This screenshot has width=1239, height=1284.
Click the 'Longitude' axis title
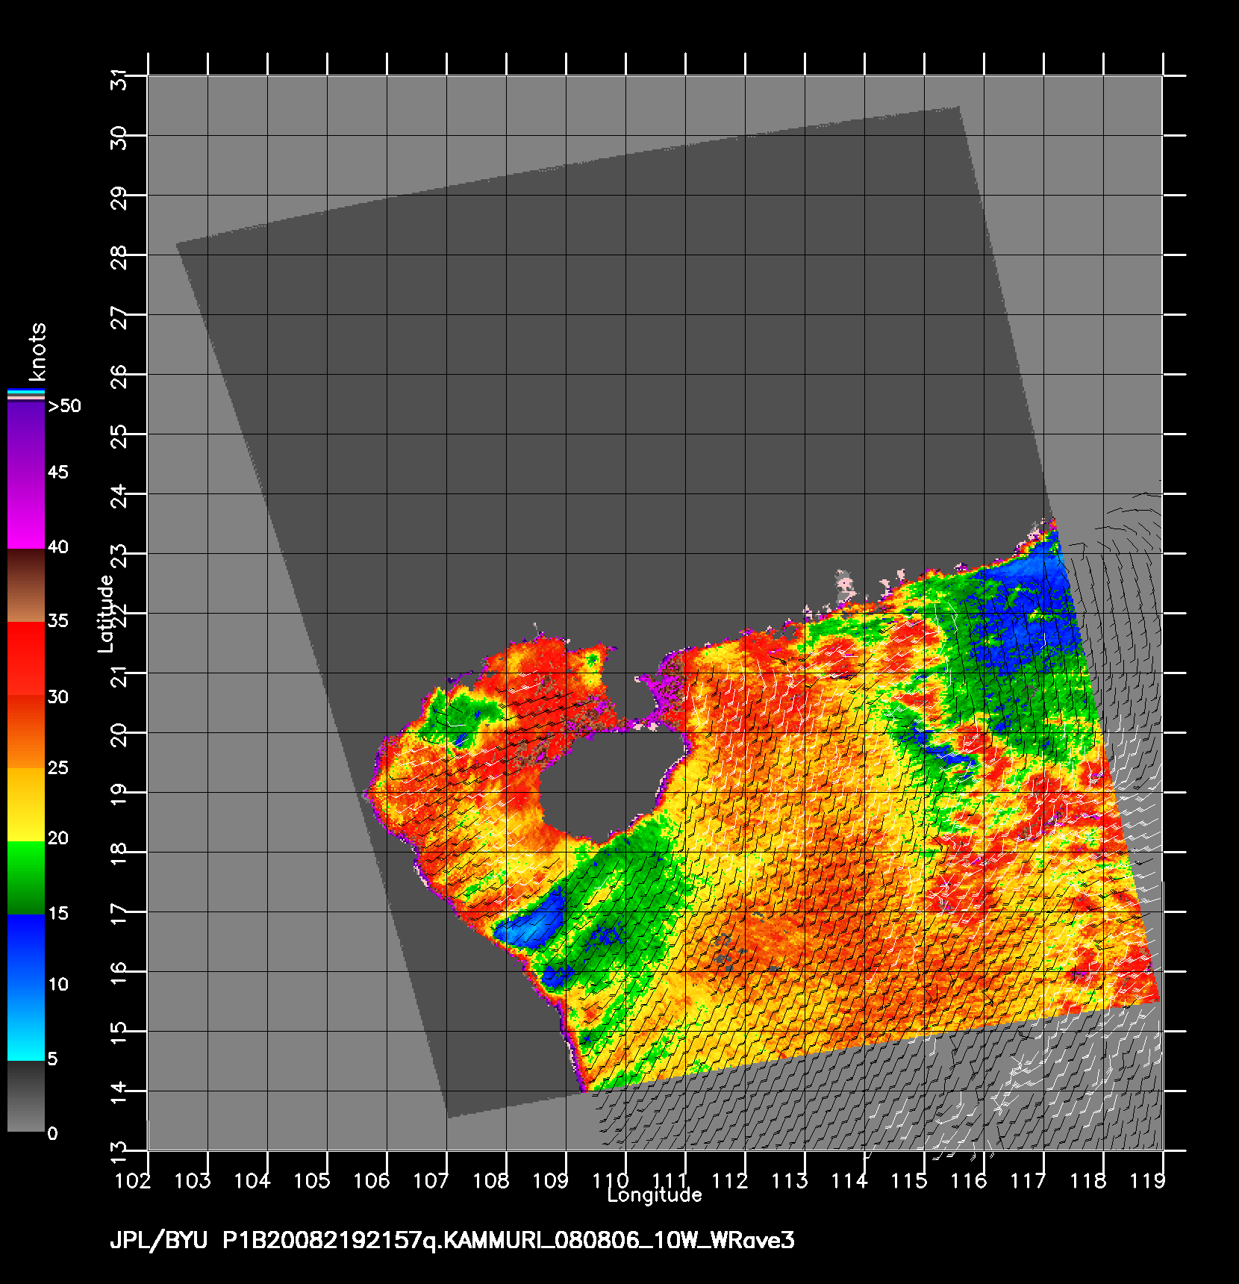coord(655,1195)
